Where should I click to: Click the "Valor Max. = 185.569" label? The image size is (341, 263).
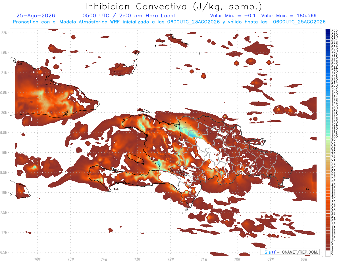289,16
